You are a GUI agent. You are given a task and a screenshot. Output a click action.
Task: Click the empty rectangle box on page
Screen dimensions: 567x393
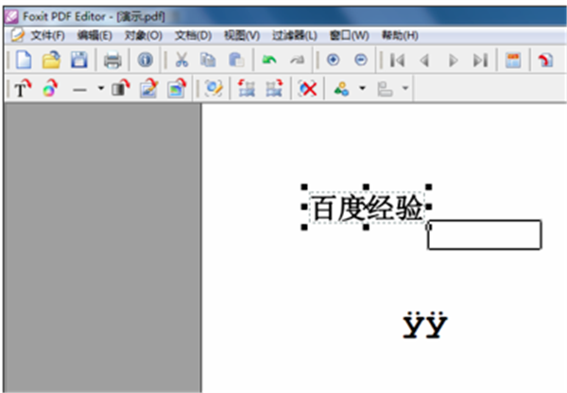485,234
